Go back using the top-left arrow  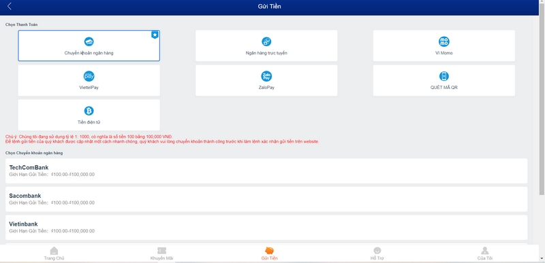10,6
